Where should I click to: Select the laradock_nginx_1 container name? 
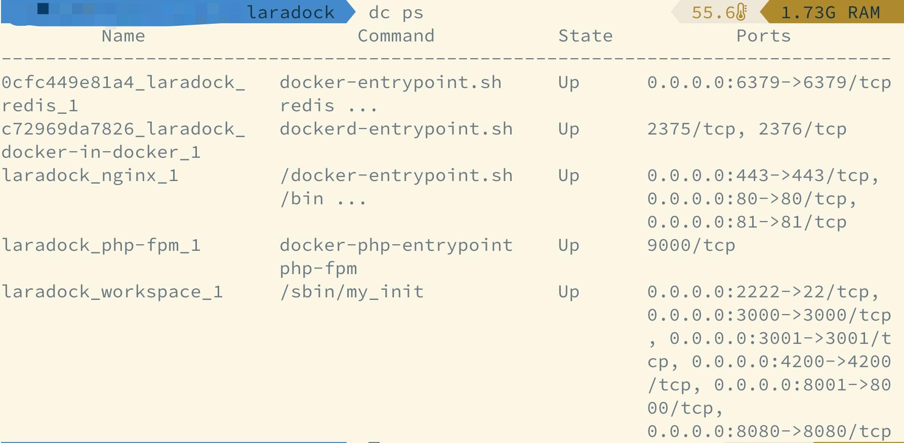pos(90,175)
